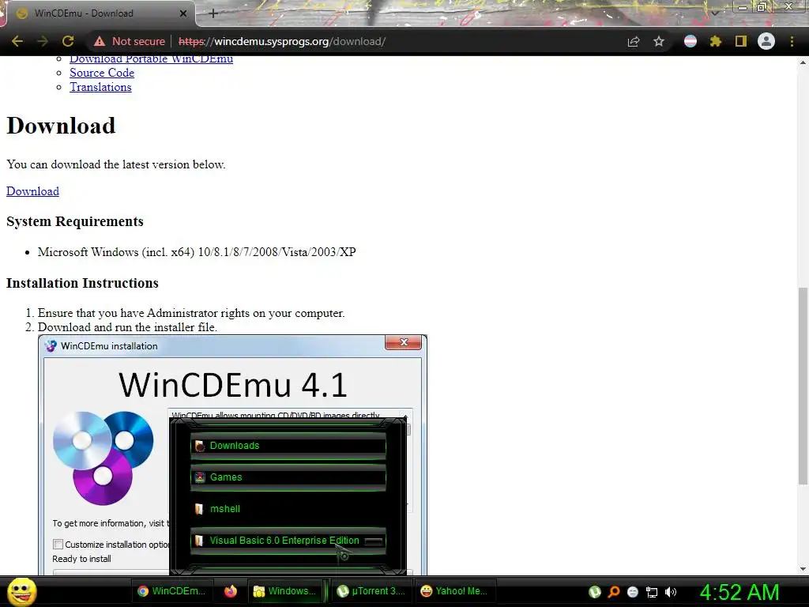
Task: Click the round white face tray icon
Action: 633,592
